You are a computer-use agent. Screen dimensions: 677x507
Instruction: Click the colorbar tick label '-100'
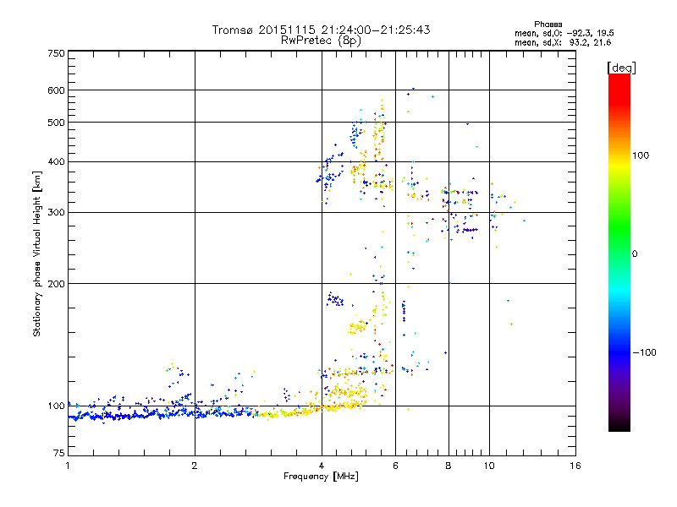tap(644, 352)
